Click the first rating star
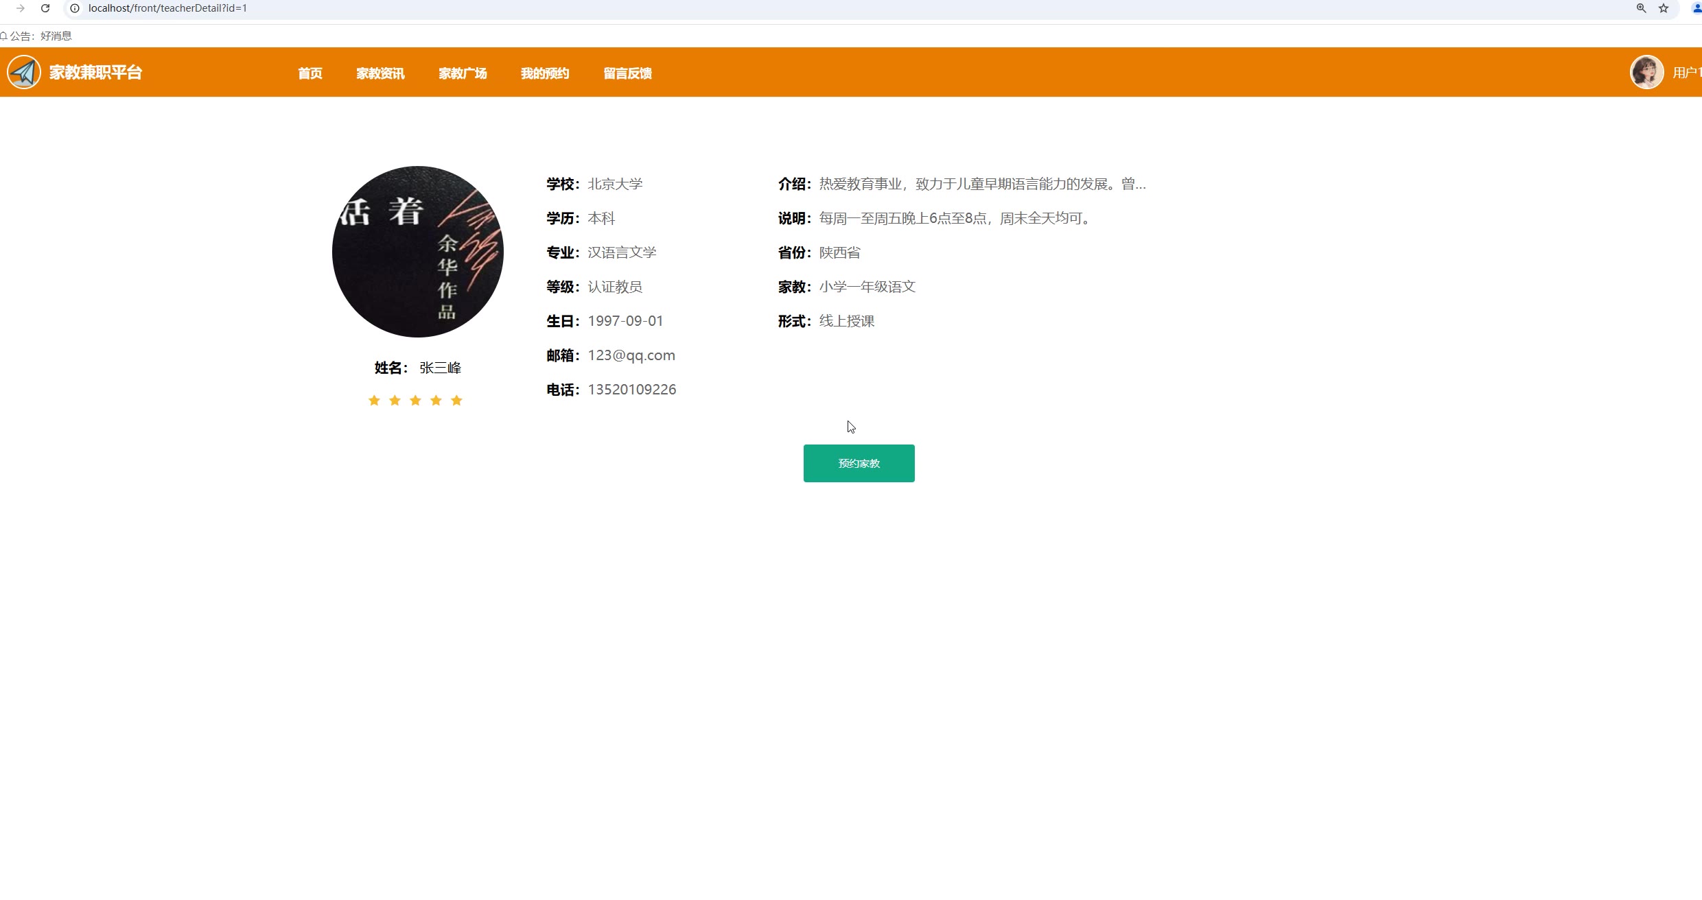Viewport: 1702px width, 900px height. pos(374,401)
